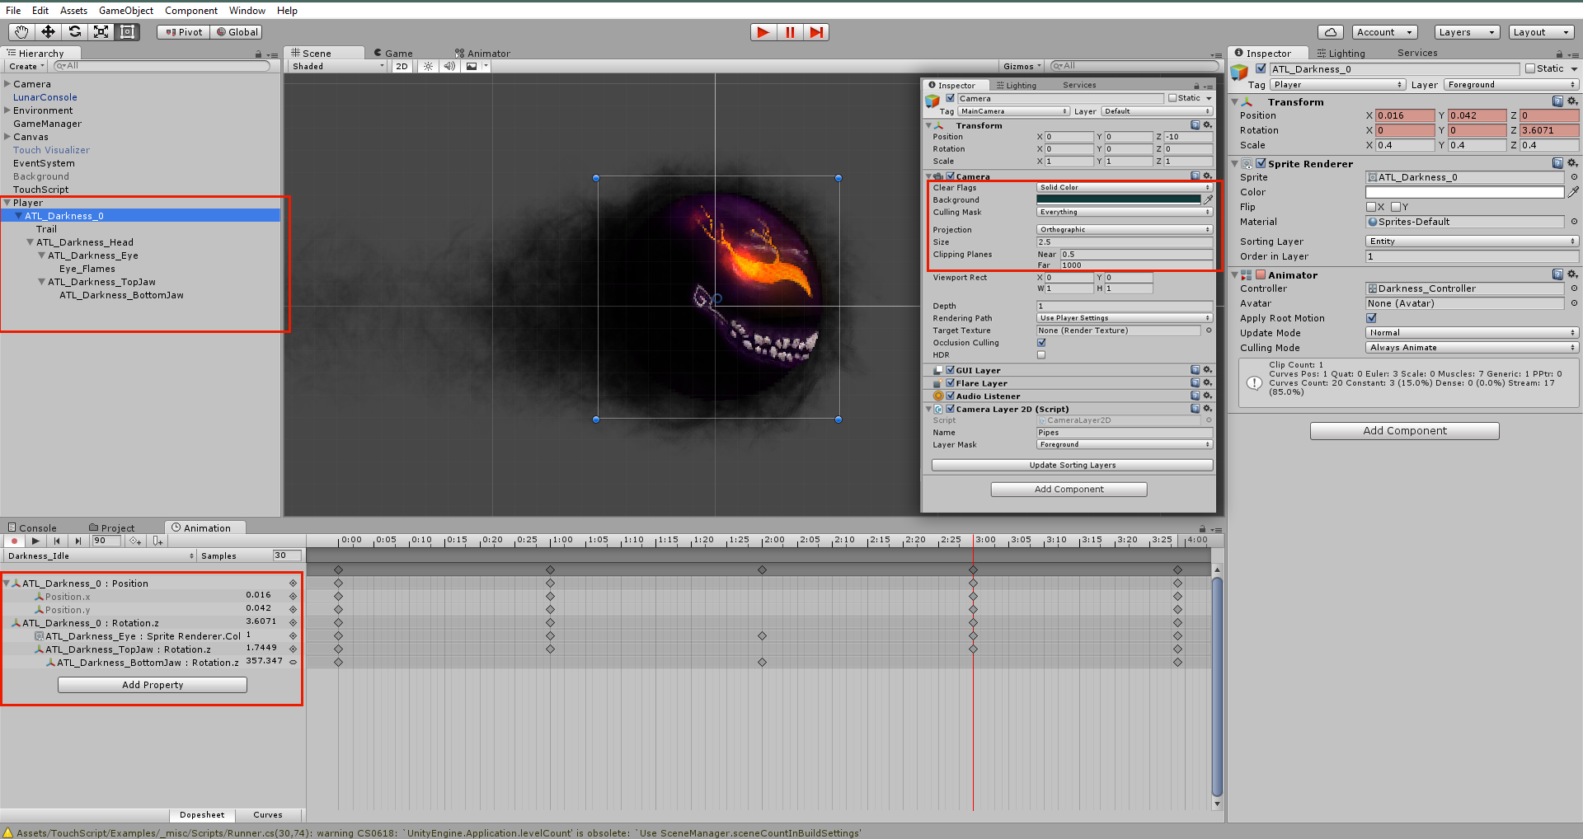
Task: Switch to the Game tab
Action: click(x=393, y=54)
